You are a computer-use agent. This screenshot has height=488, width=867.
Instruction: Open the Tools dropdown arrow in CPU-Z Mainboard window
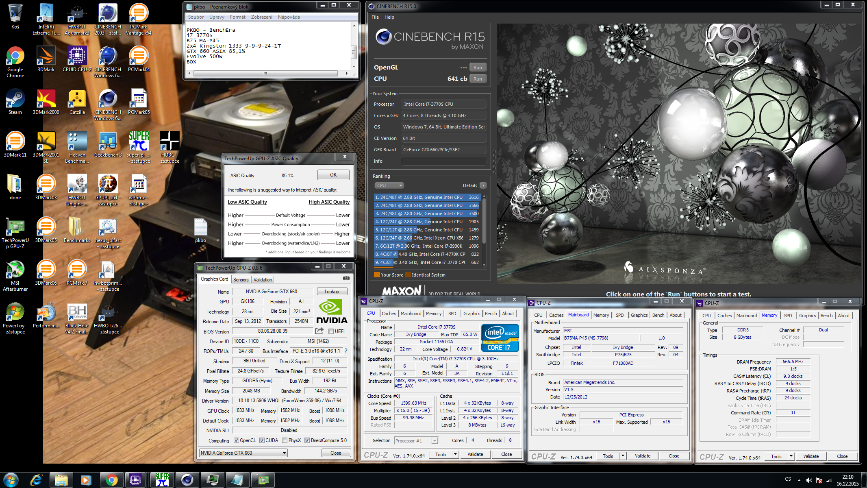623,456
